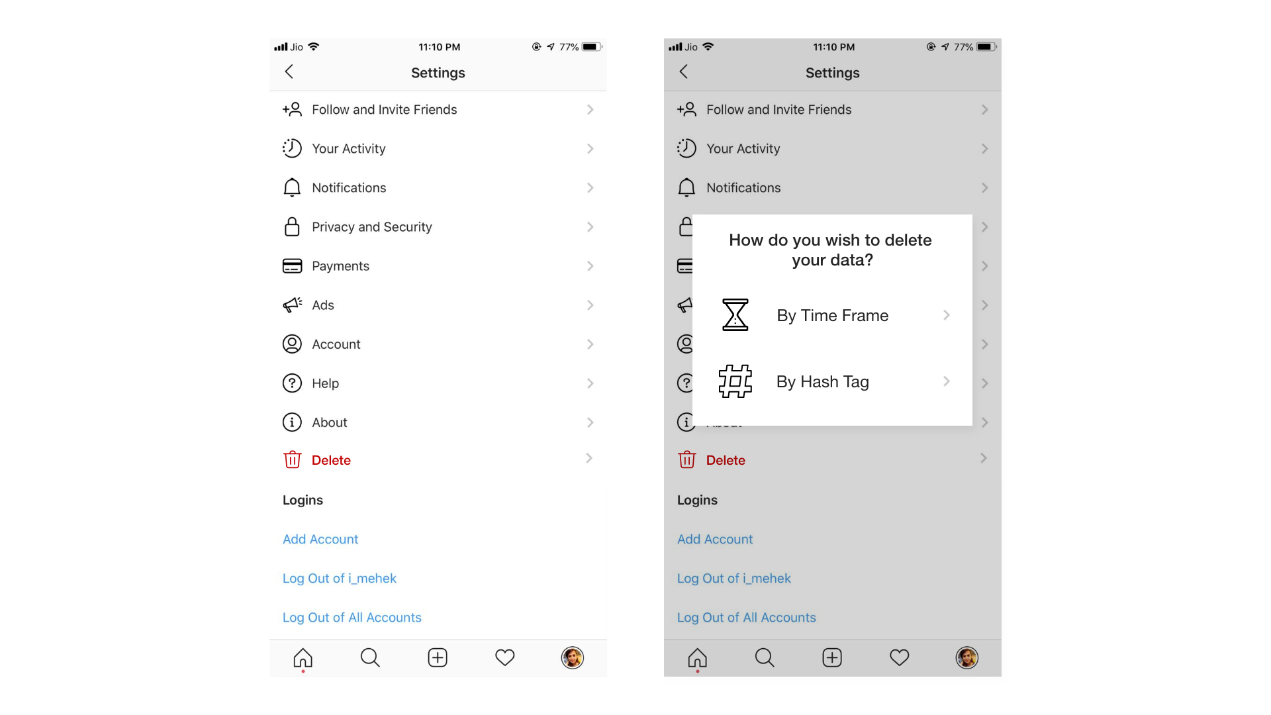Tap the bell Notifications icon

[291, 187]
